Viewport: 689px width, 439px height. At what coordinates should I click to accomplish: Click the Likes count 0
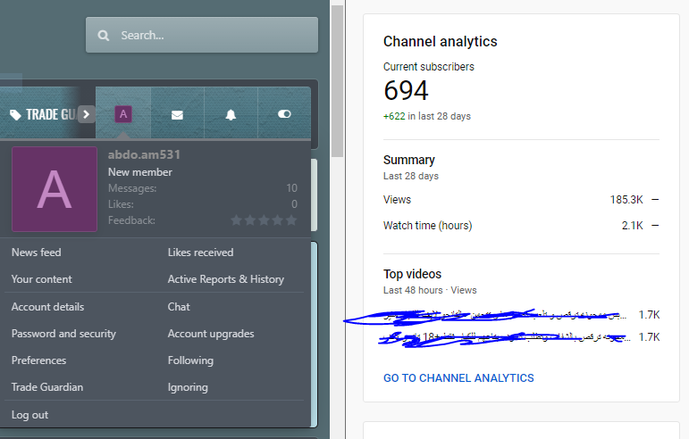(x=294, y=204)
